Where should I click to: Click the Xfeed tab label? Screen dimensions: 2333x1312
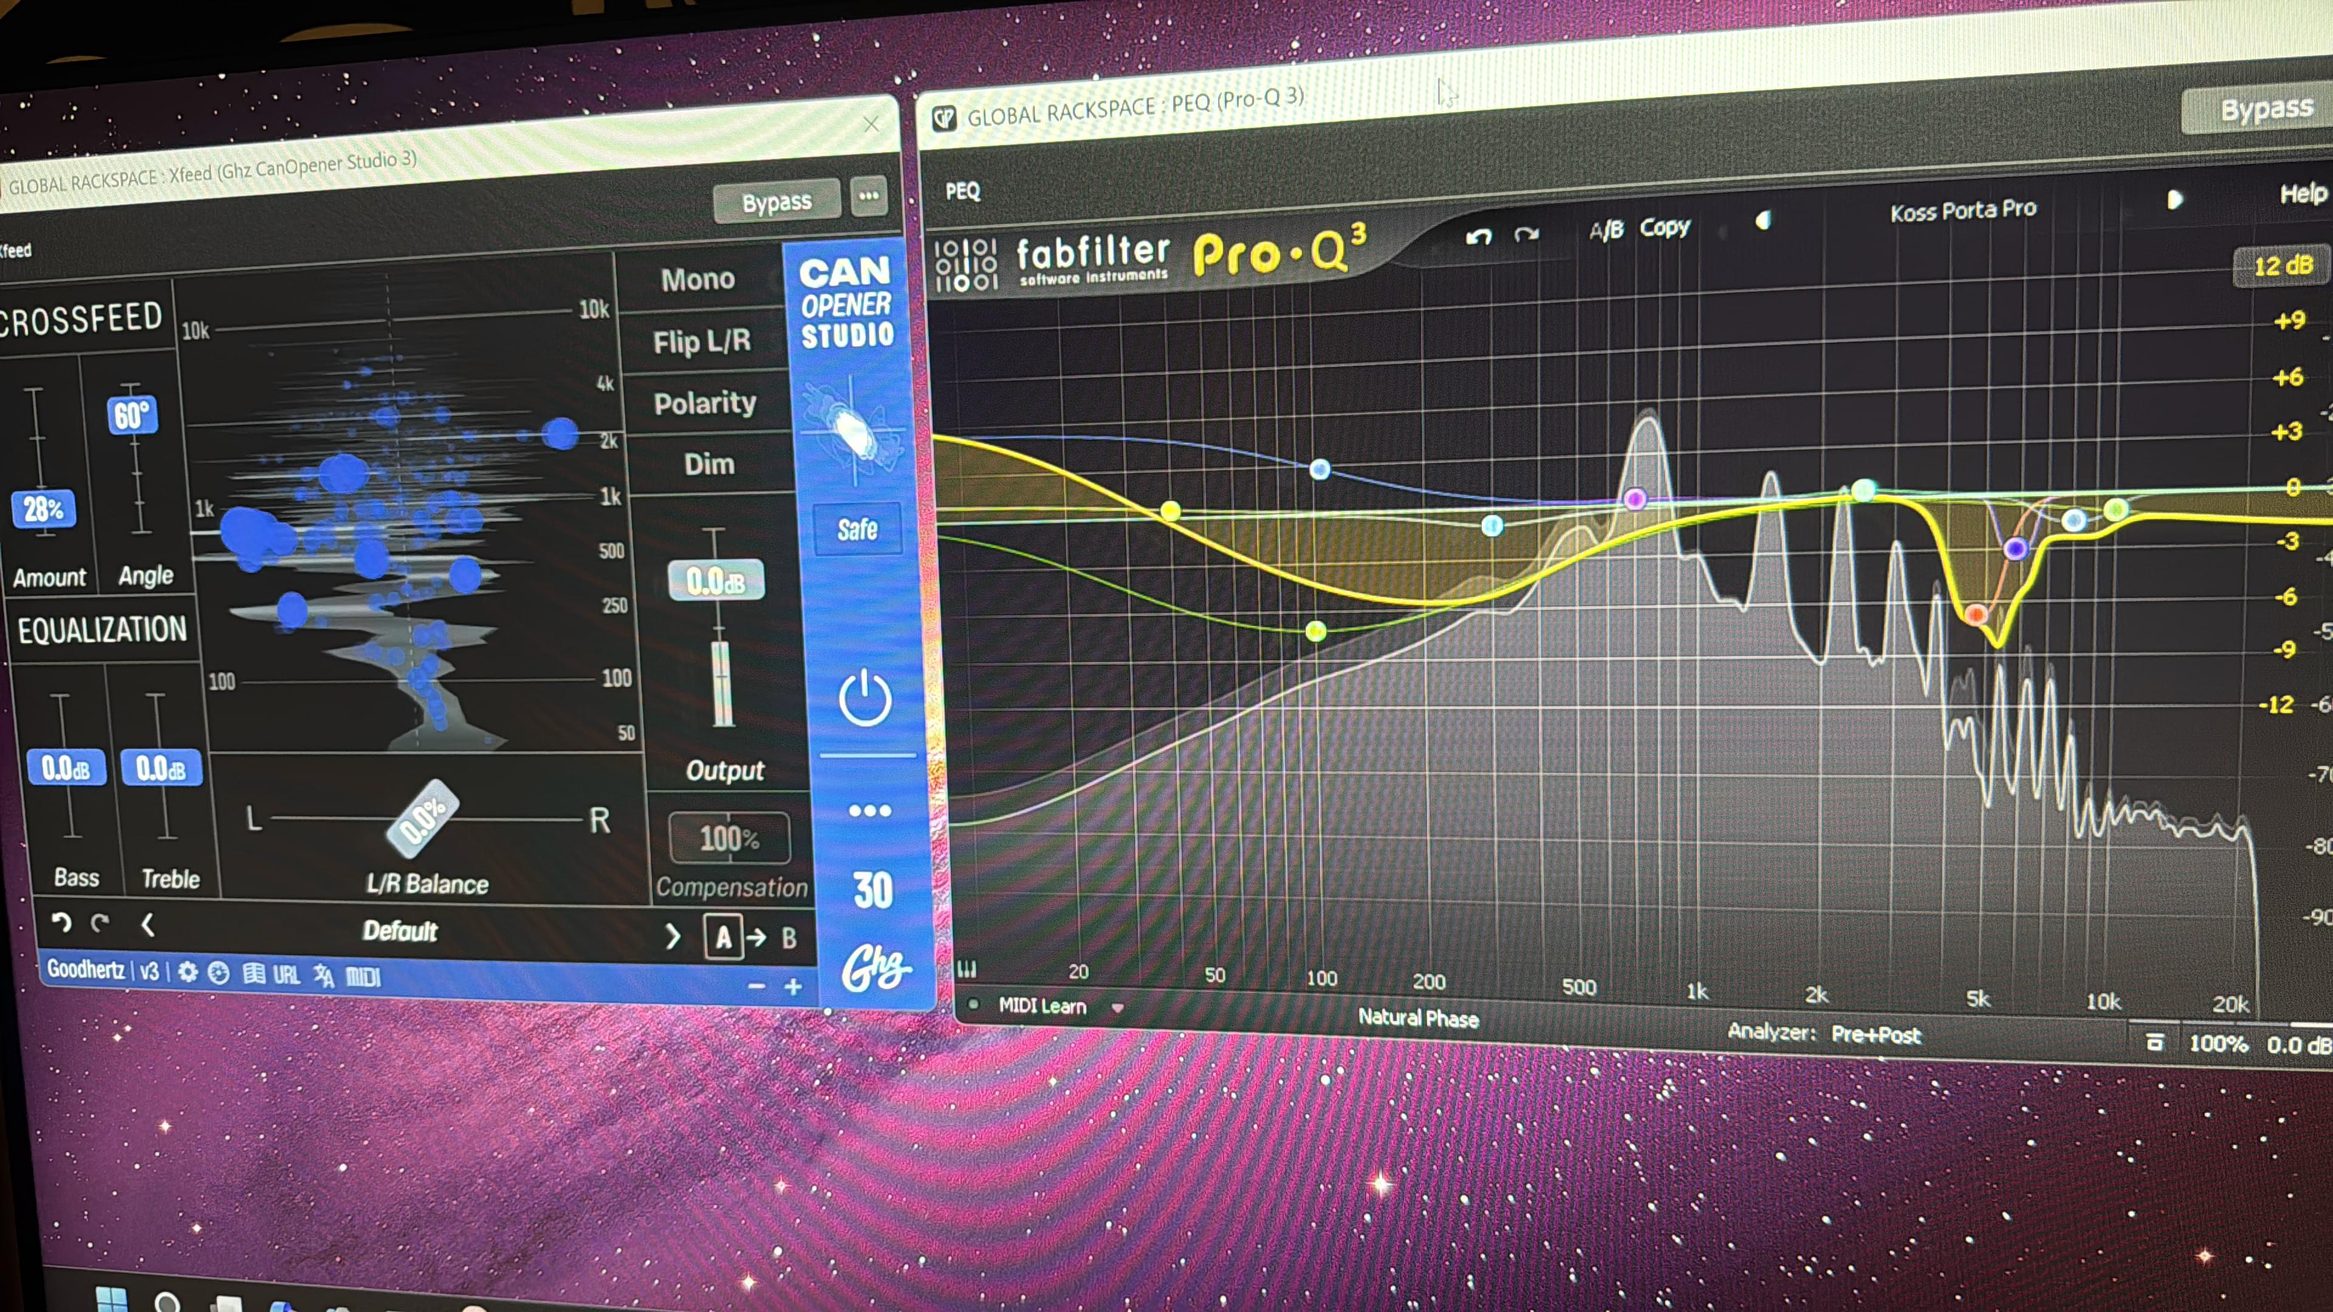point(15,250)
